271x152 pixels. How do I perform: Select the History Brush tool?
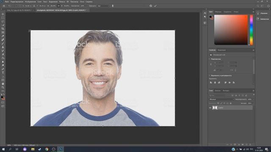point(3,51)
